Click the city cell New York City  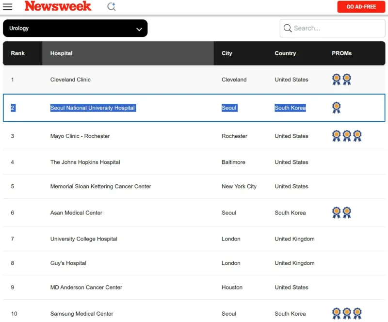[239, 186]
